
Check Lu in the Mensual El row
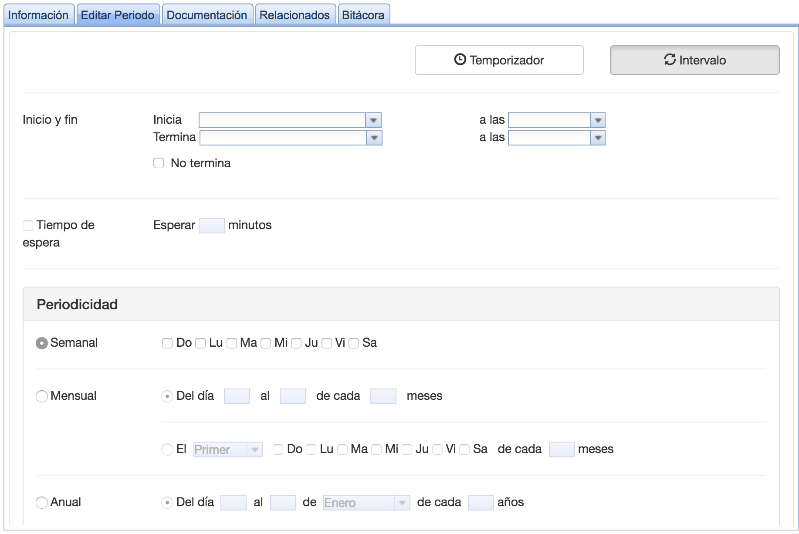click(x=311, y=450)
